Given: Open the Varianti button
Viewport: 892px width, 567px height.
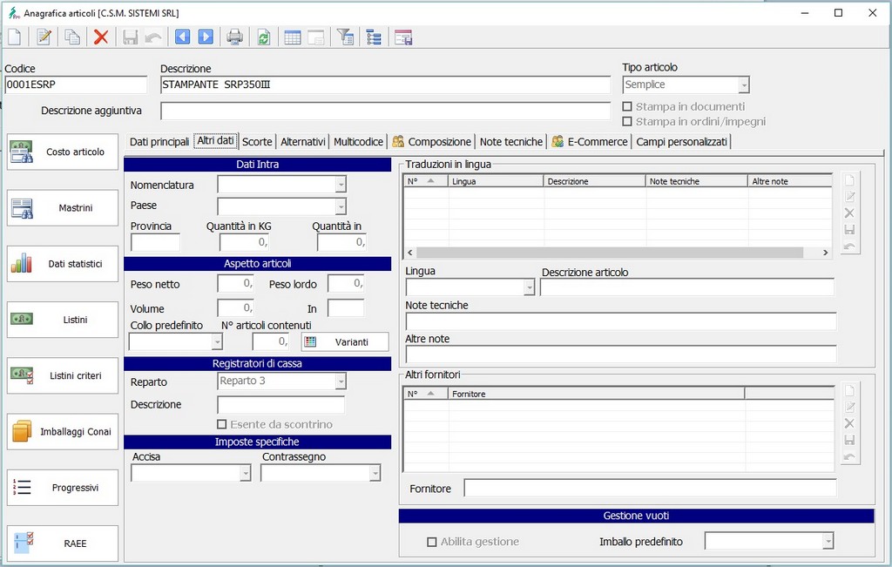Looking at the screenshot, I should pyautogui.click(x=345, y=341).
